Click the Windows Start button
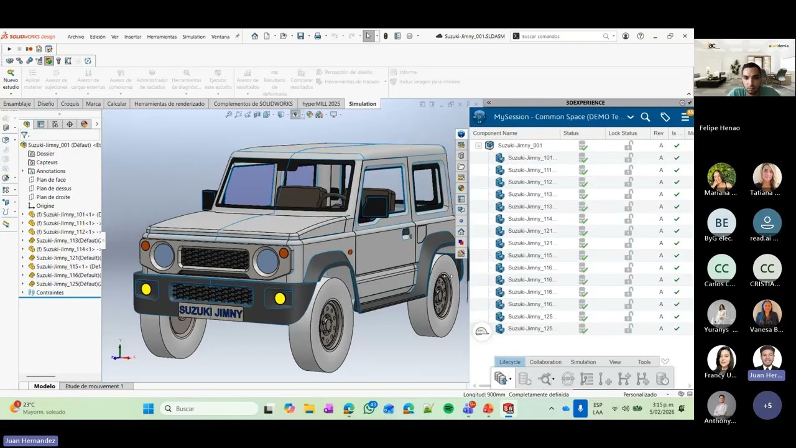Screen dimensions: 796x448 [148, 409]
